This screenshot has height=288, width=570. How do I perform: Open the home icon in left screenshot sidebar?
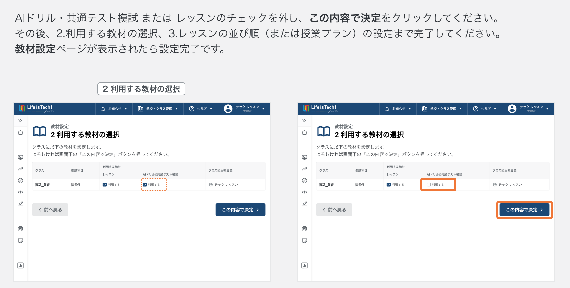click(x=20, y=132)
